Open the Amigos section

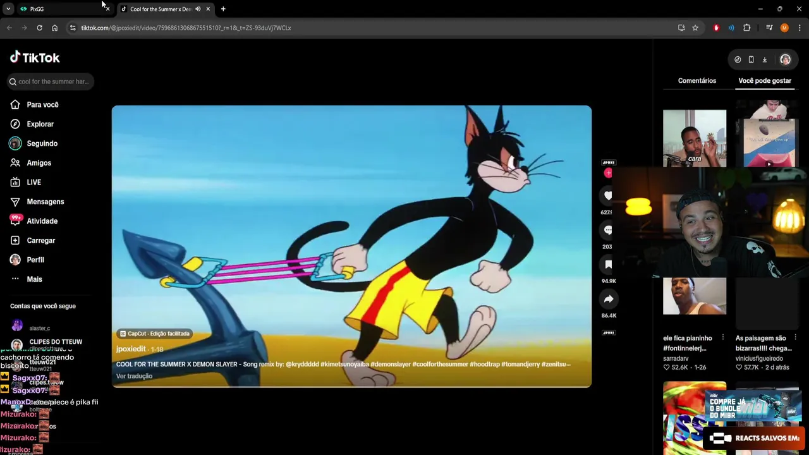[31, 163]
